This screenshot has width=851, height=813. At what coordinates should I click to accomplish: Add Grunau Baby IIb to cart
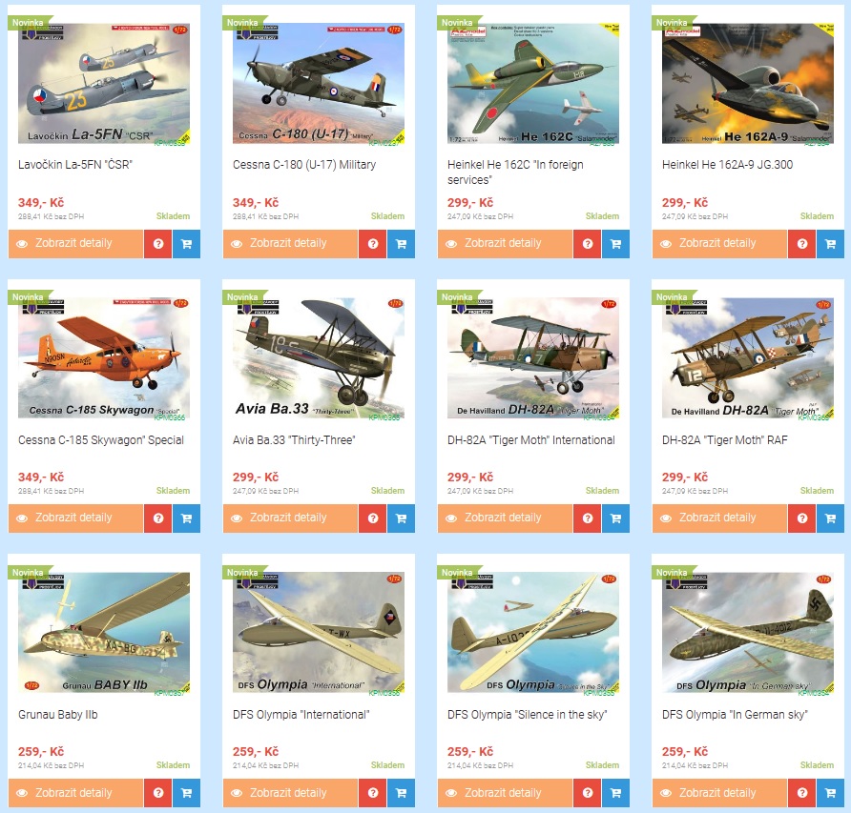(186, 793)
